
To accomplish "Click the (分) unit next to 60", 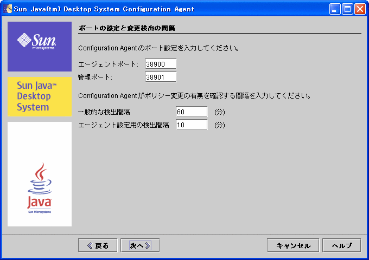I will coord(220,112).
